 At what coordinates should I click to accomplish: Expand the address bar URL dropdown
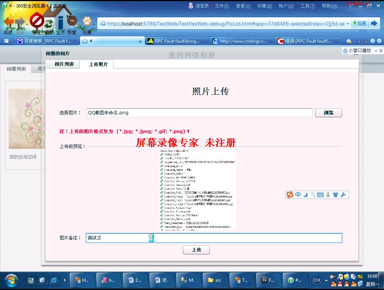pyautogui.click(x=348, y=24)
